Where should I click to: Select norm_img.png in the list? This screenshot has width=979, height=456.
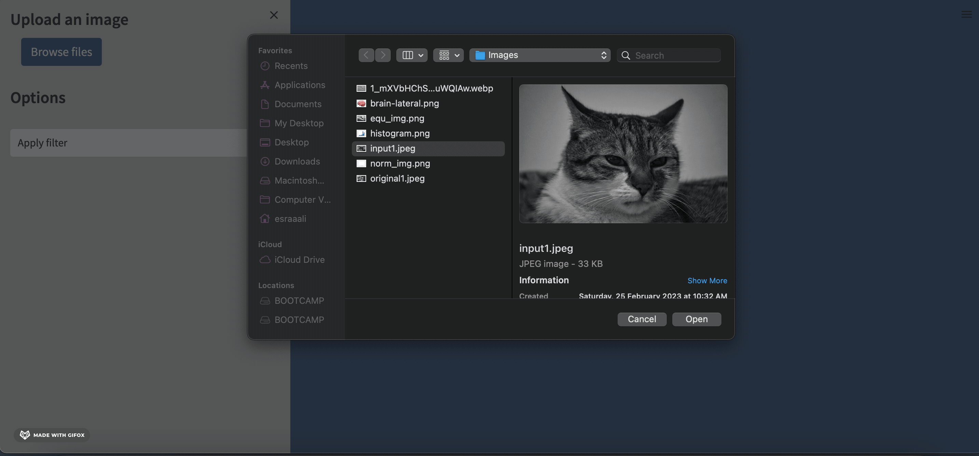400,163
